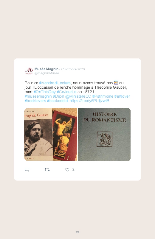
Task: Follow the #CeJourLa hashtag
Action: click(66, 92)
